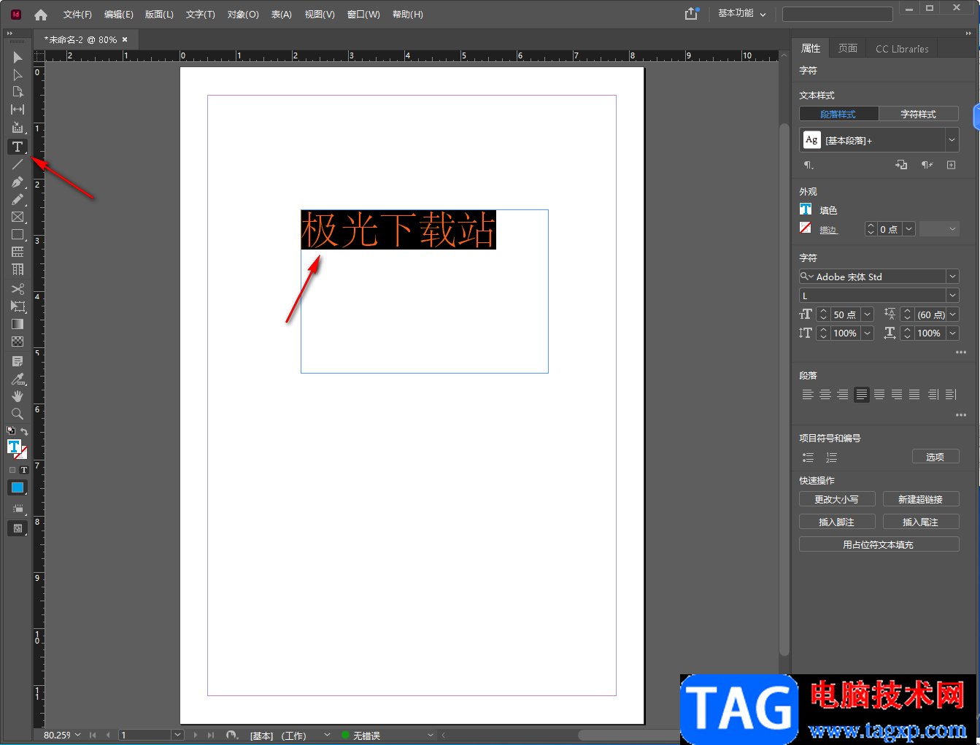Select the Rectangle Frame tool
Screen dimensions: 980x745
click(18, 217)
